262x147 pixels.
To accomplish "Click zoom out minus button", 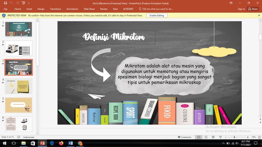I will pyautogui.click(x=226, y=137).
